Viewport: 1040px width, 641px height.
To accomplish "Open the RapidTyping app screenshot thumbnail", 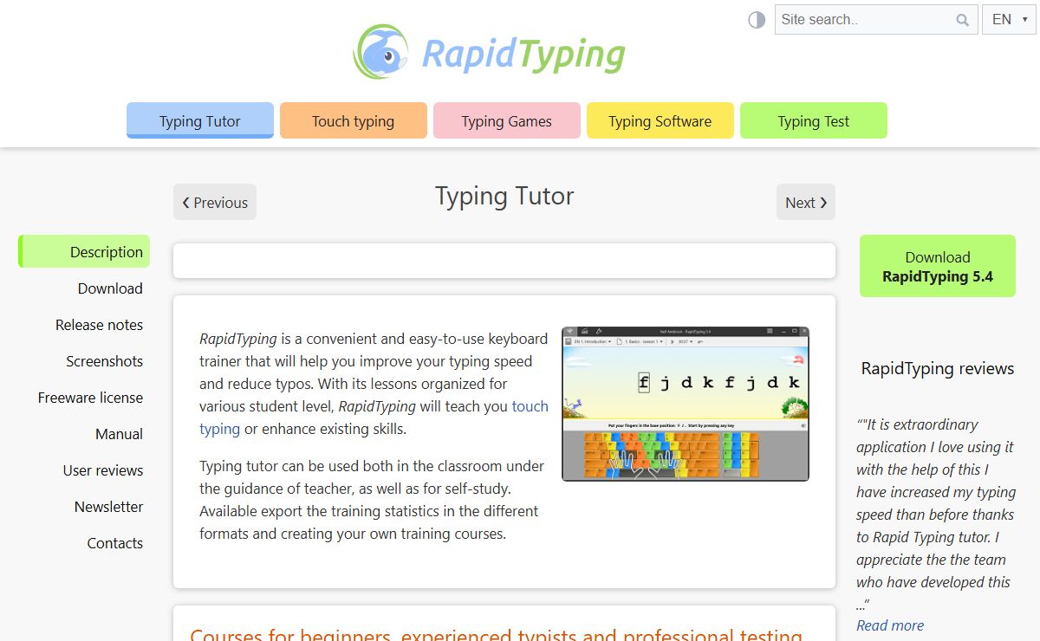I will [686, 404].
